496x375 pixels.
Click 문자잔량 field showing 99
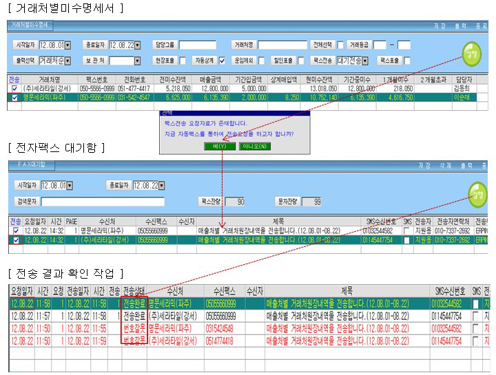312,202
